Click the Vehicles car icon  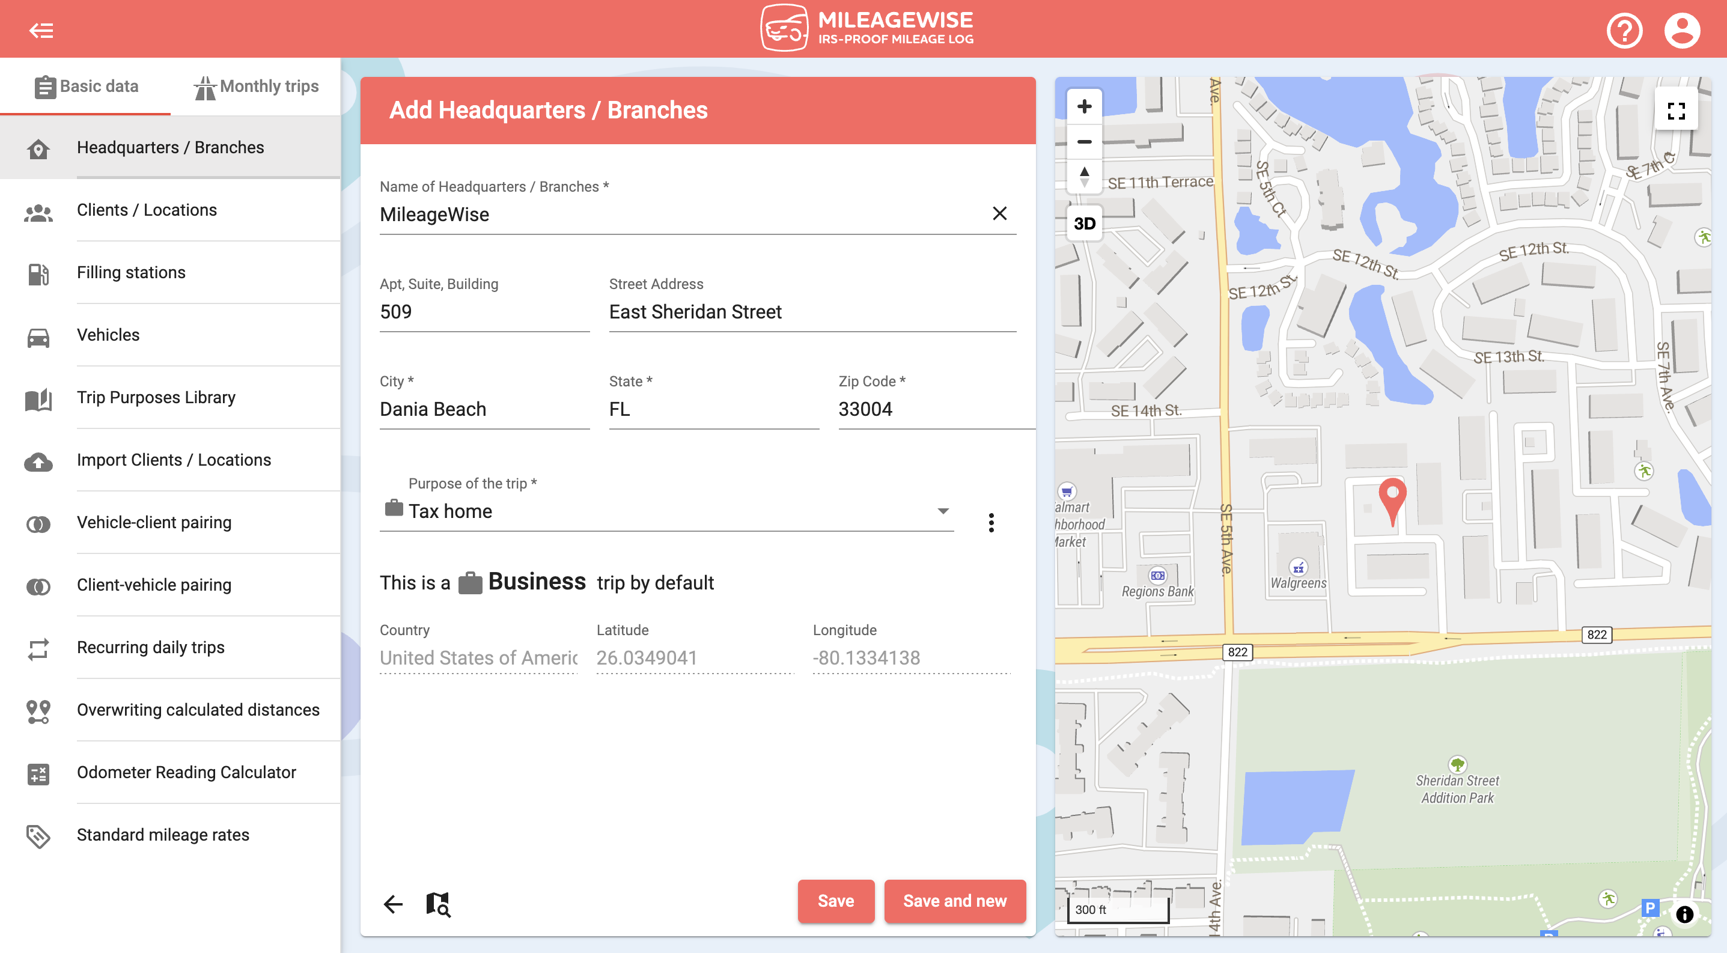coord(38,337)
